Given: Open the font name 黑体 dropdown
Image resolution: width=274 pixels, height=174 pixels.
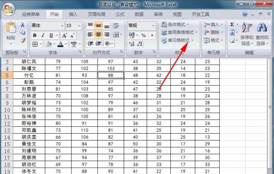Looking at the screenshot, I should [62, 26].
